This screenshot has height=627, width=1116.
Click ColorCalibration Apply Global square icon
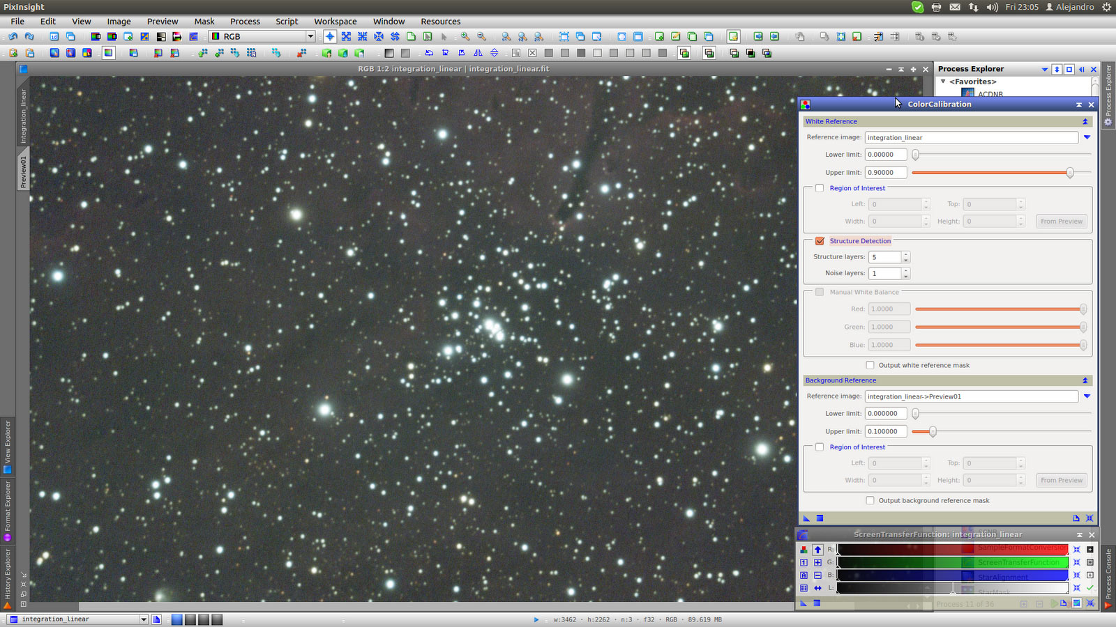click(x=820, y=518)
